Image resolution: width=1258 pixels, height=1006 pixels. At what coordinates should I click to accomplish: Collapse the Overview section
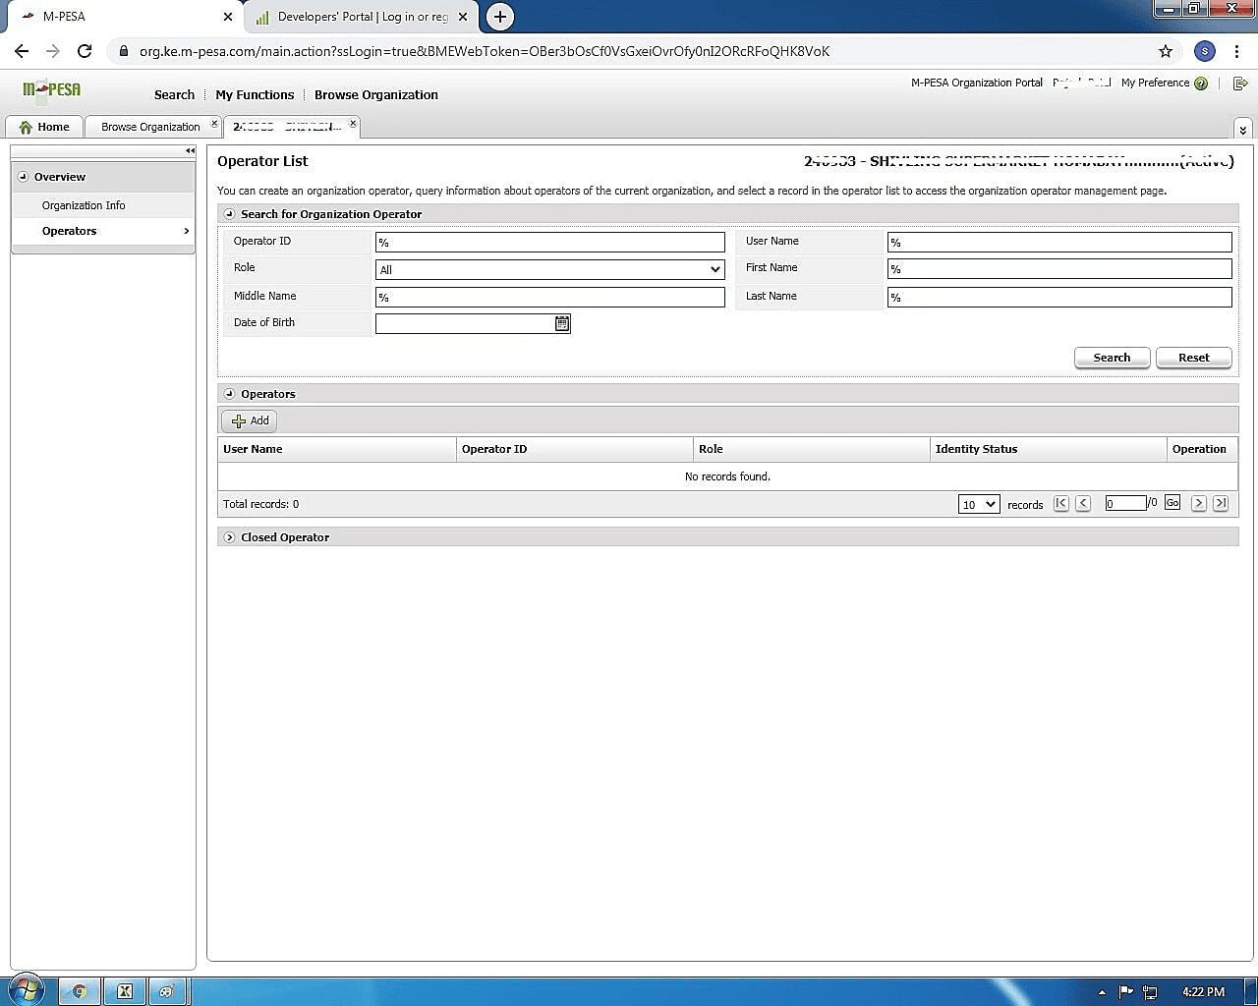(24, 177)
